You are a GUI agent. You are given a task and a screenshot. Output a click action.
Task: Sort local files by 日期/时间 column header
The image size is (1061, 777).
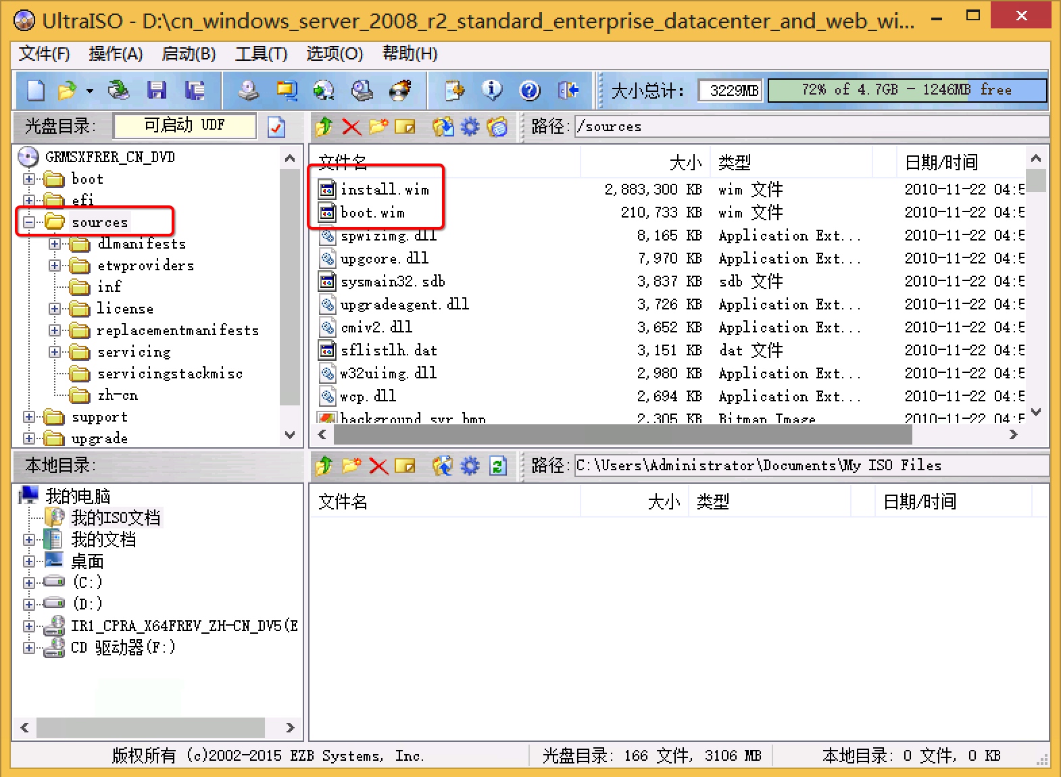[x=953, y=501]
